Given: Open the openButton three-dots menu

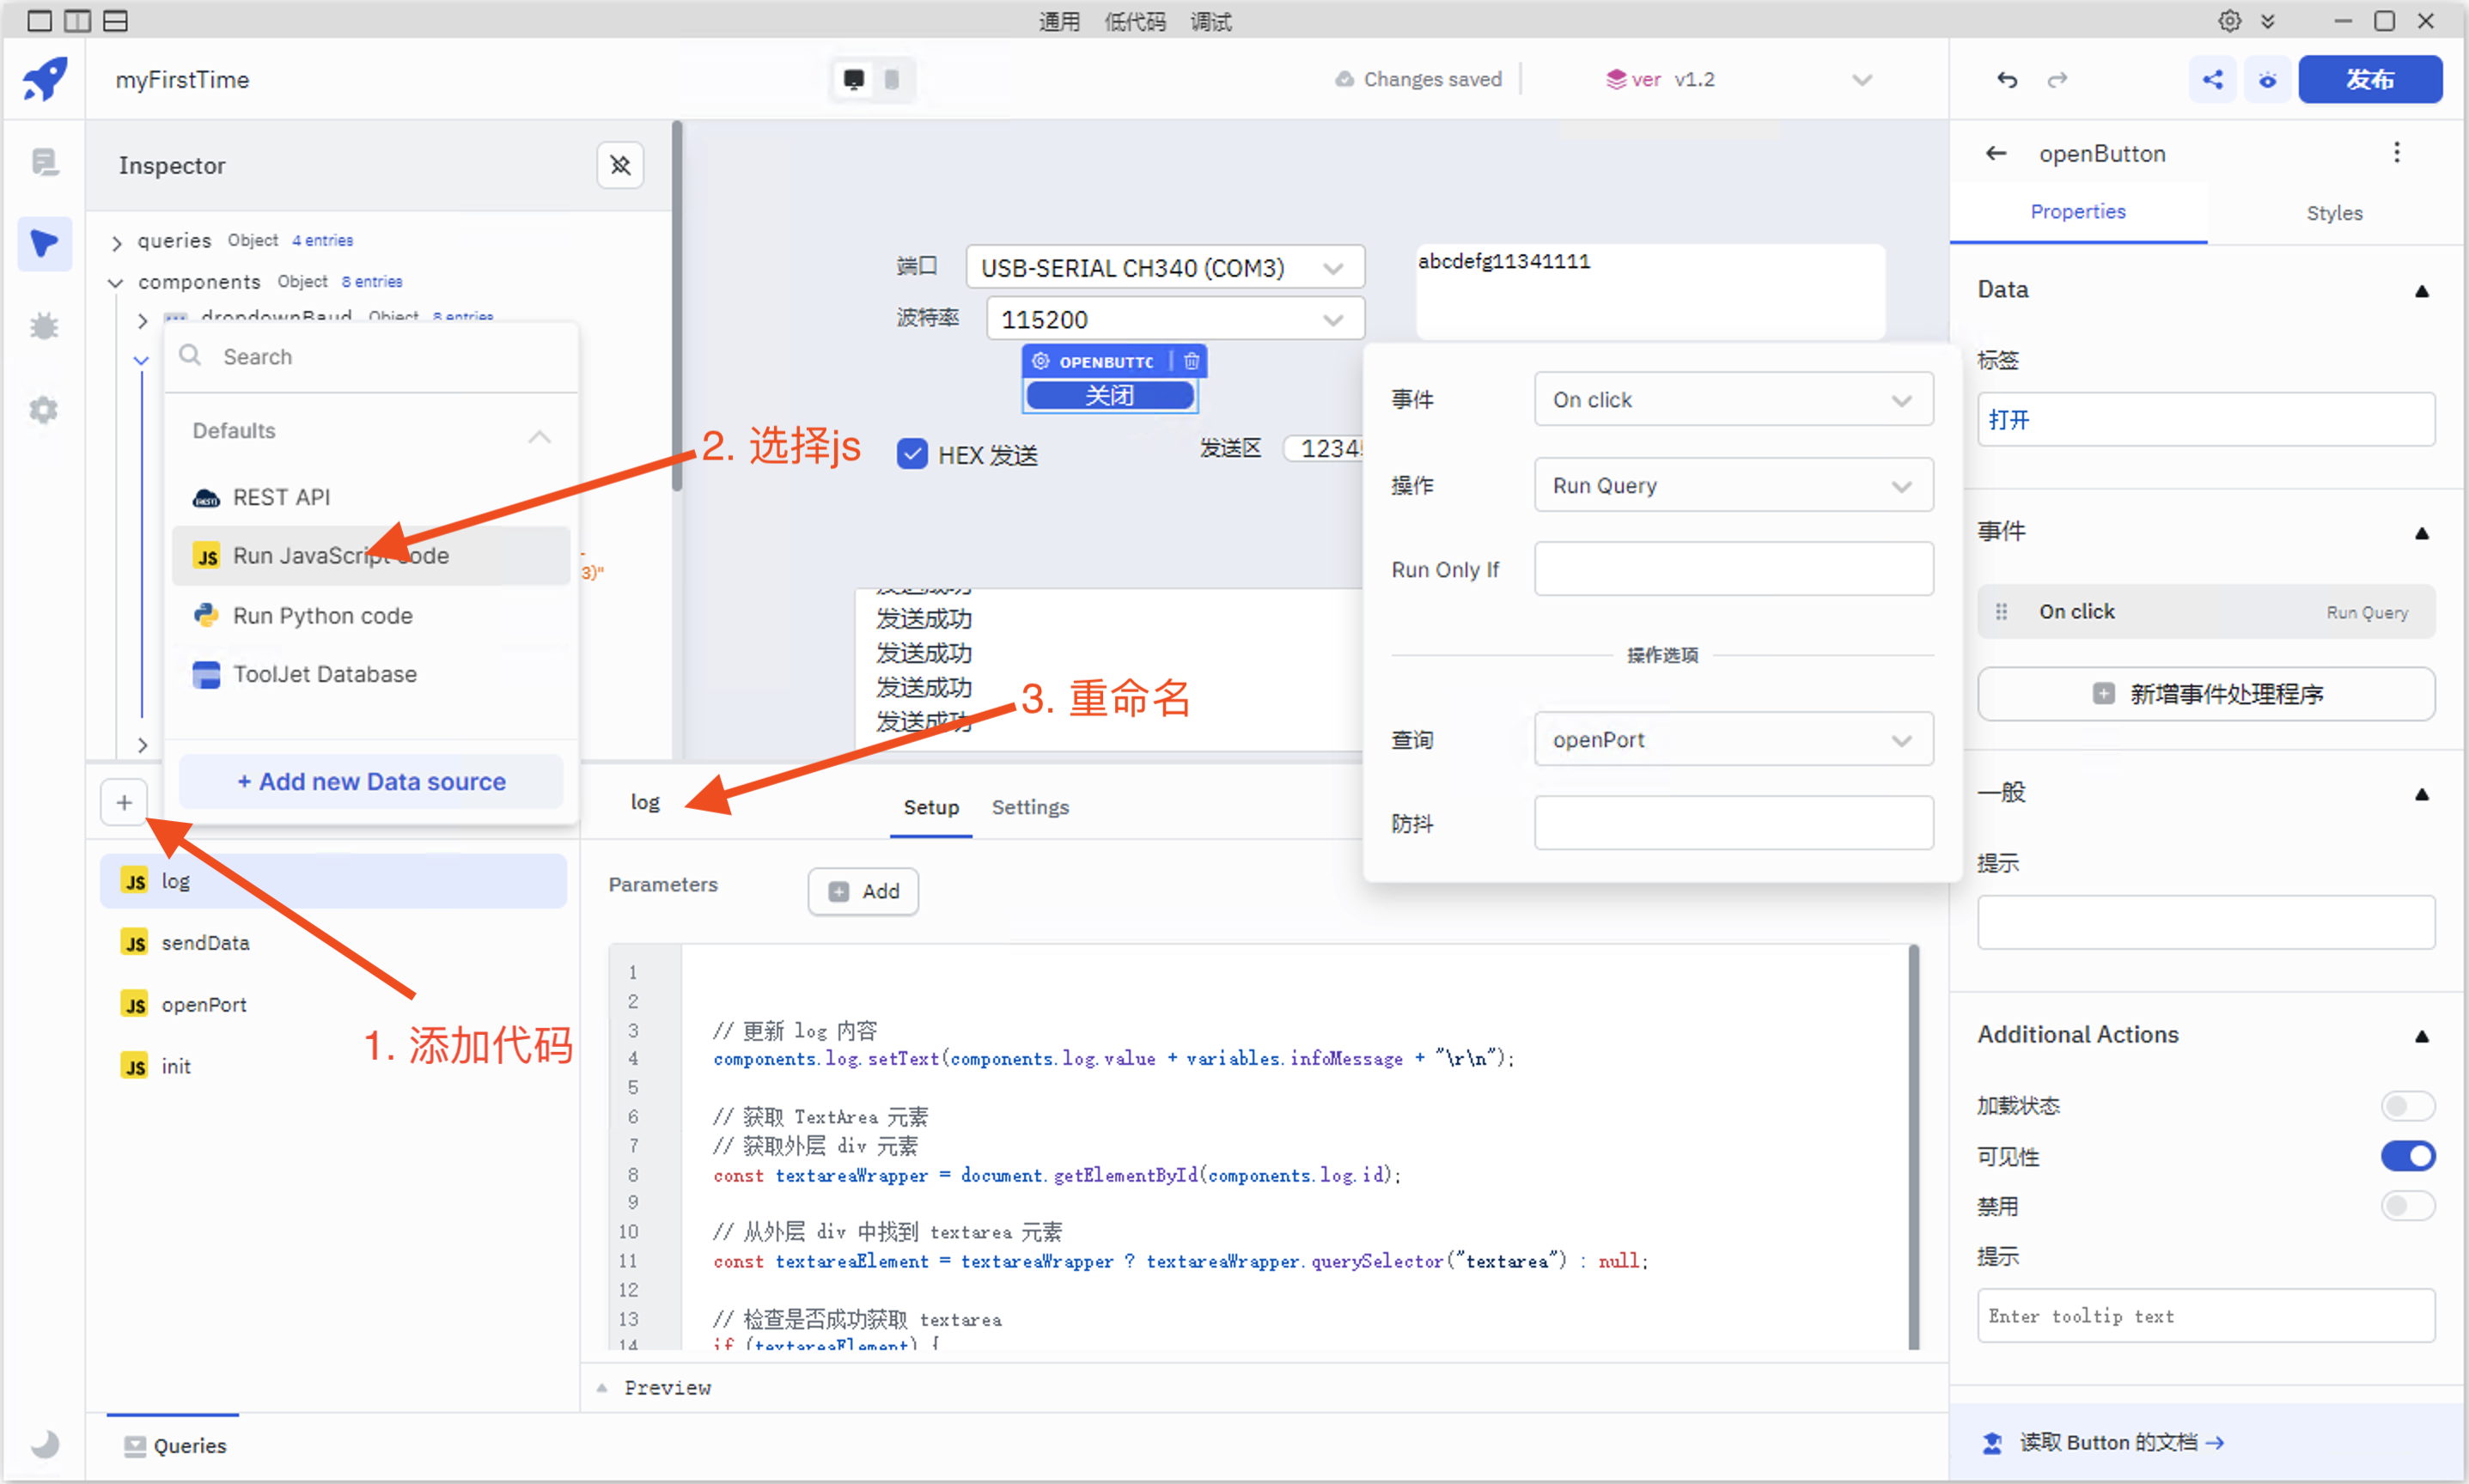Looking at the screenshot, I should click(x=2396, y=153).
